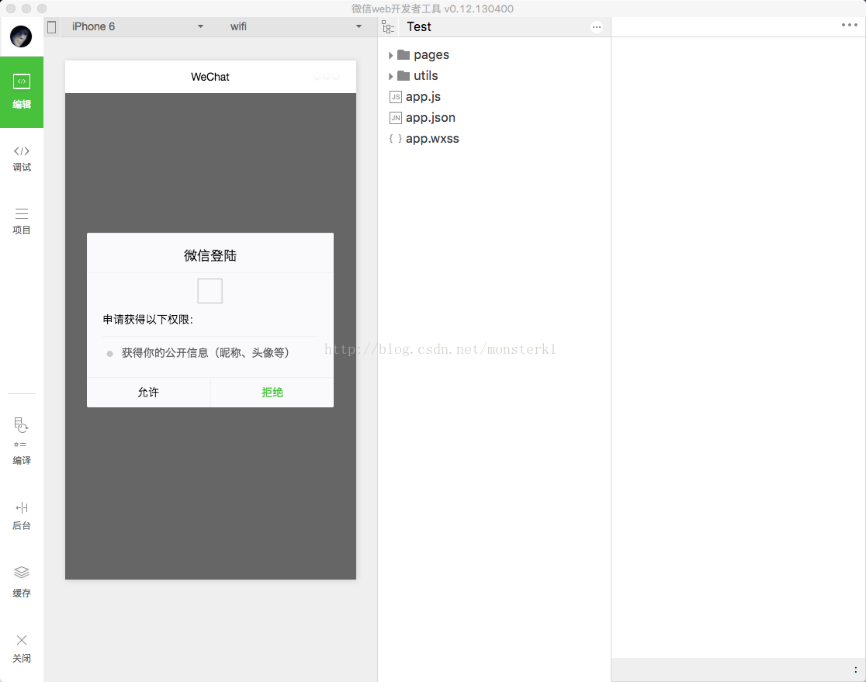Zoom the window with the green button
This screenshot has width=866, height=682.
(x=42, y=9)
